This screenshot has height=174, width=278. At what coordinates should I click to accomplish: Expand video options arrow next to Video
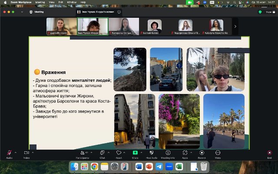point(33,152)
